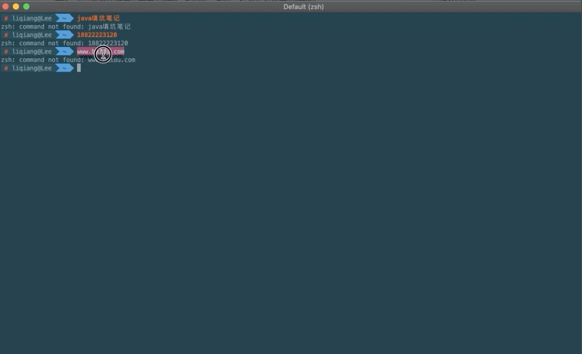Click the block cursor at the empty prompt
Viewport: 582px width, 354px height.
[78, 68]
